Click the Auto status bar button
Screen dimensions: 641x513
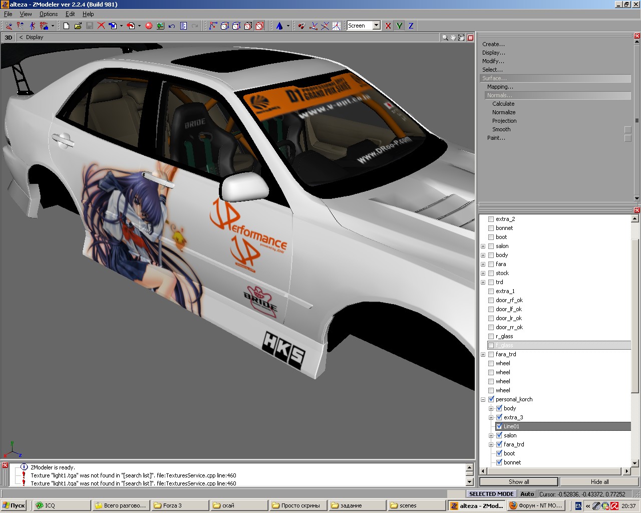527,494
